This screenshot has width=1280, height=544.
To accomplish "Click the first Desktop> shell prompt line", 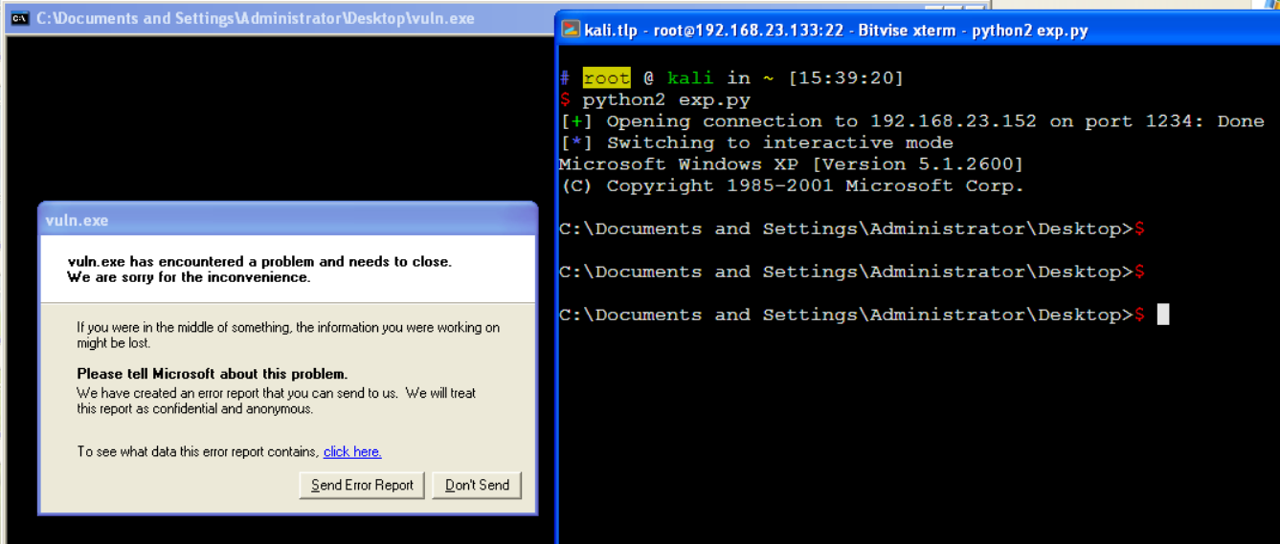I will [x=846, y=228].
